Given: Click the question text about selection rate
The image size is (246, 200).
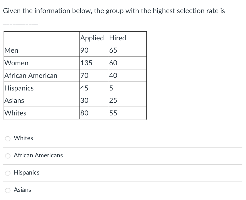Looking at the screenshot, I should [x=114, y=11].
